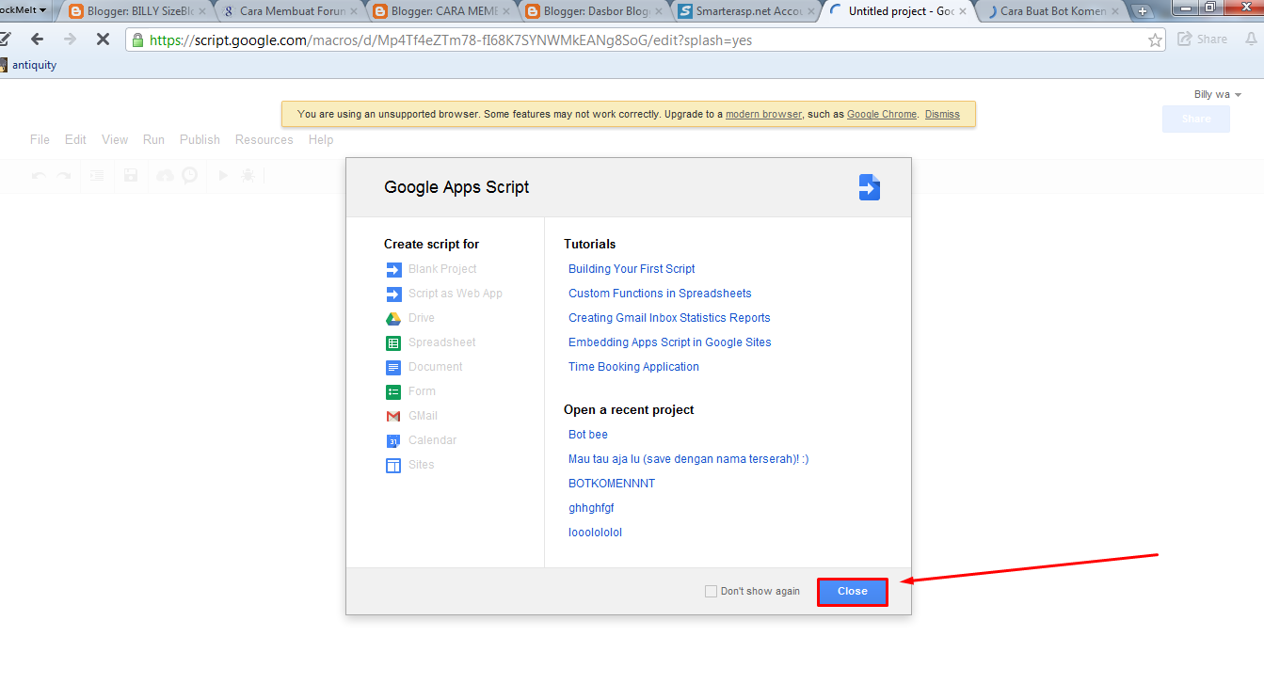
Task: Open recent project looolololol
Action: pyautogui.click(x=595, y=533)
